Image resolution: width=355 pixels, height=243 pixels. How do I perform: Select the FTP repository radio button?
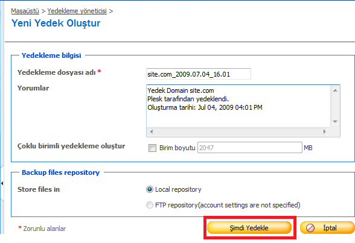150,205
